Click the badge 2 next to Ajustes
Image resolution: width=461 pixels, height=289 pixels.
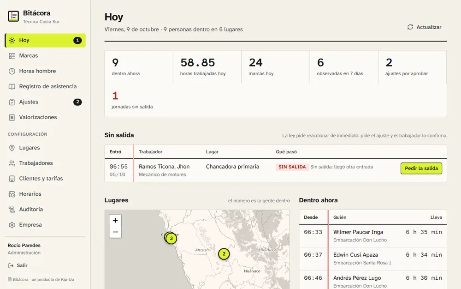(x=77, y=102)
